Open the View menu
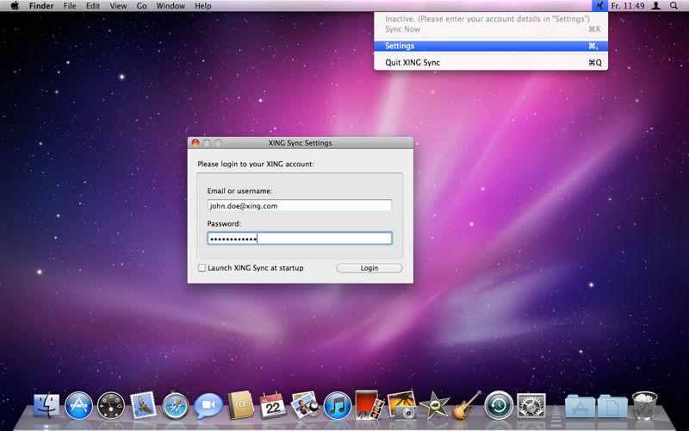Screen dimensions: 689x431 (118, 6)
